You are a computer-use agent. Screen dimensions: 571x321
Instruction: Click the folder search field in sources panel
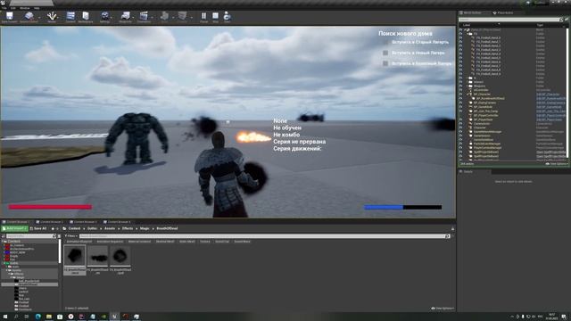[31, 236]
